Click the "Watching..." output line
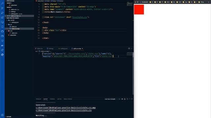211x118 pixels. click(x=41, y=115)
